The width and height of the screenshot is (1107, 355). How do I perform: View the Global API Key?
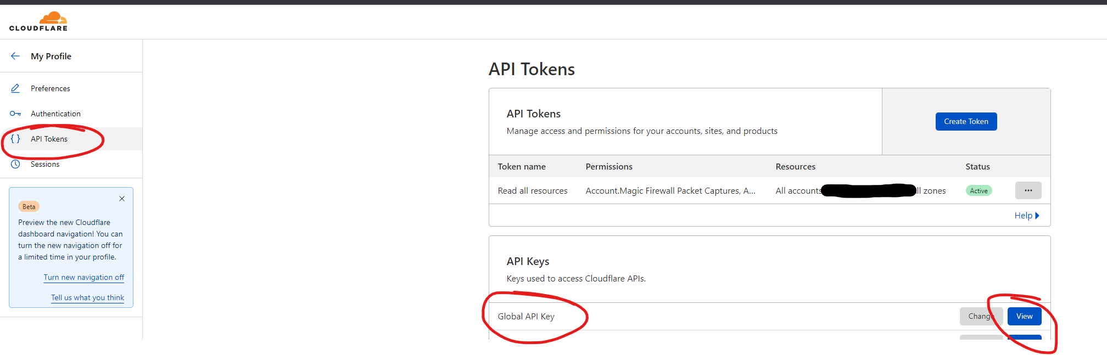1024,316
